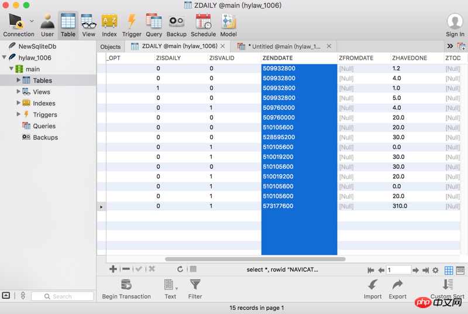This screenshot has width=468, height=314.
Task: Open the Schedule tool
Action: point(203,25)
